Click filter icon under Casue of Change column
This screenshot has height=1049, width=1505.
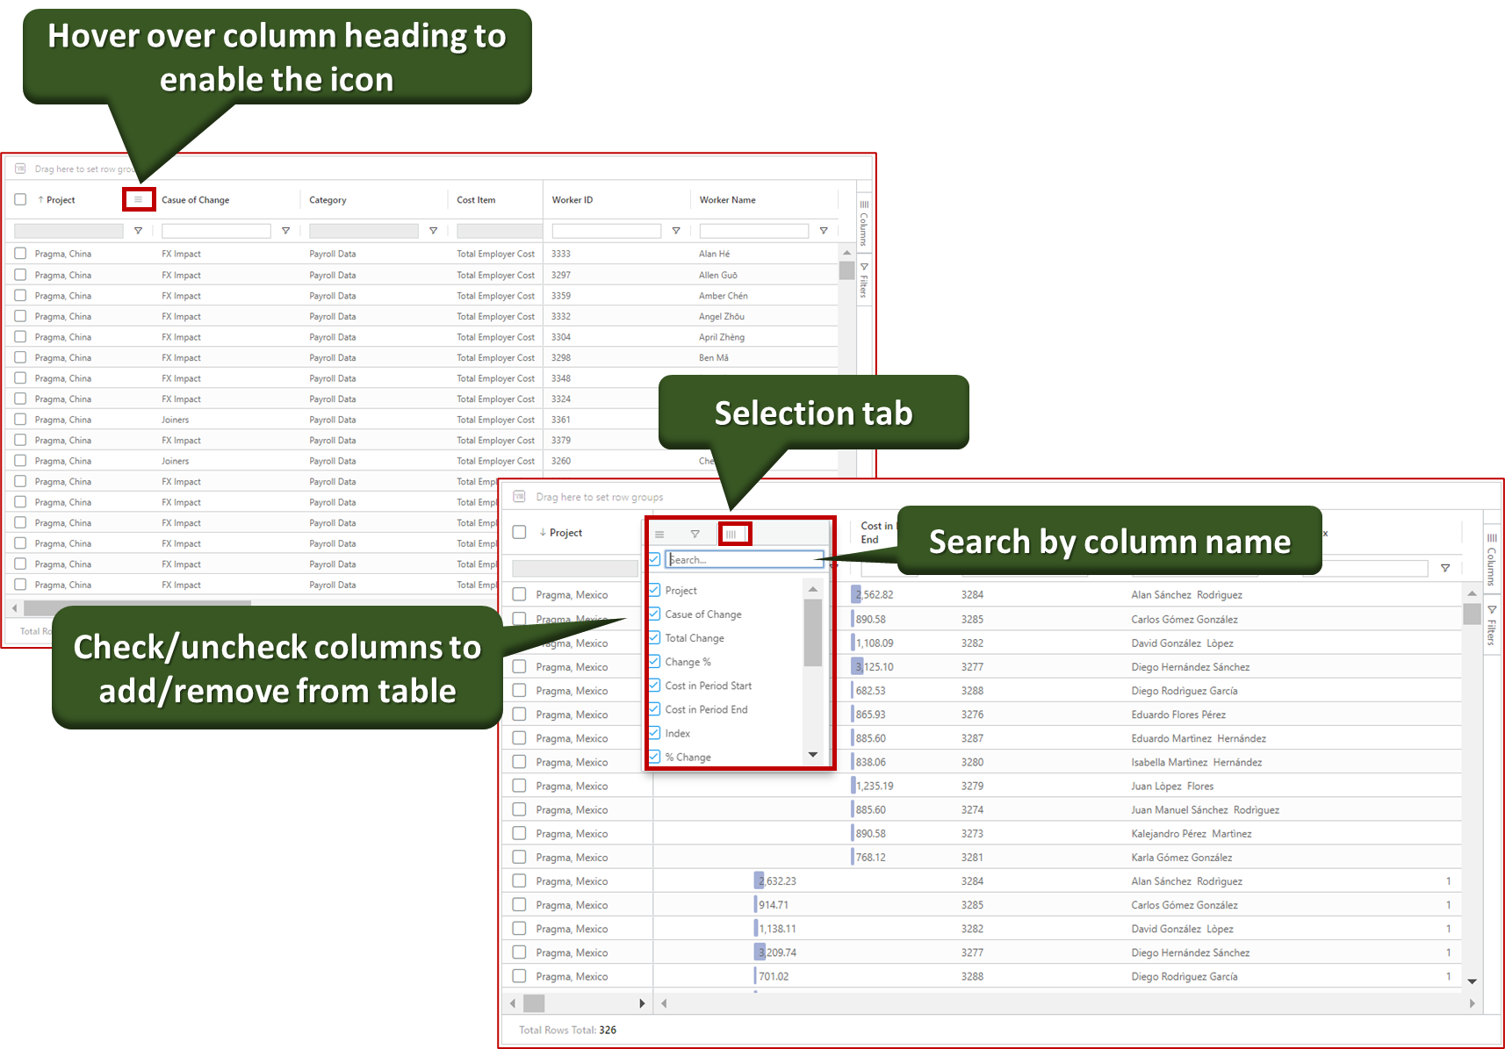285,231
